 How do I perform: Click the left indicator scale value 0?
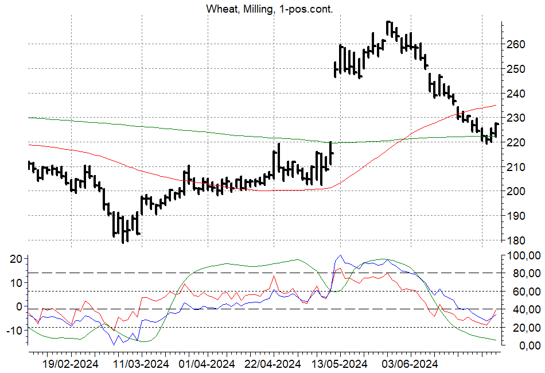point(19,306)
